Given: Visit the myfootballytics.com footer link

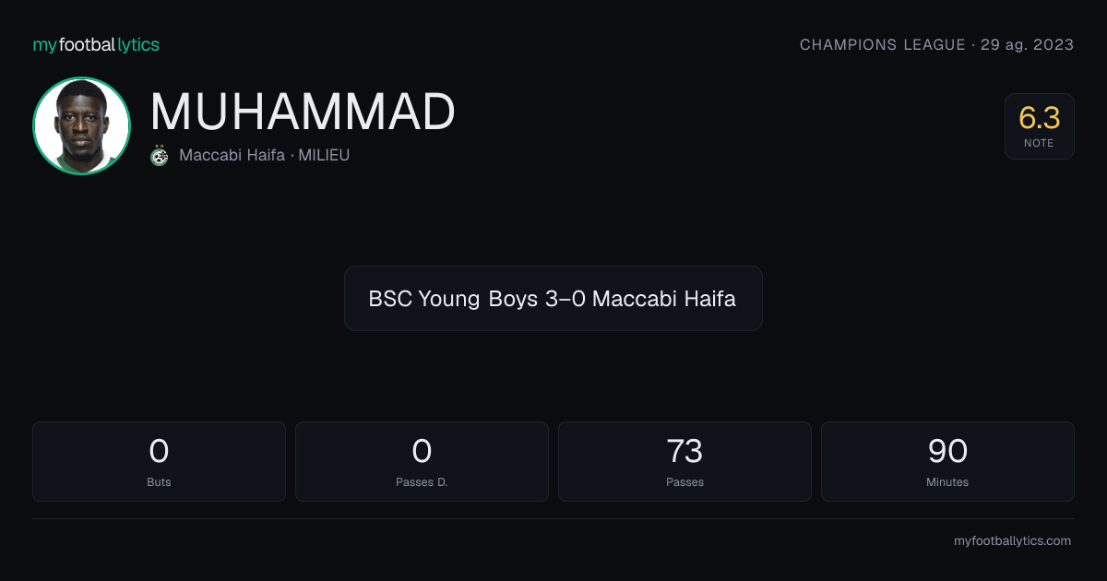Looking at the screenshot, I should click(1012, 541).
